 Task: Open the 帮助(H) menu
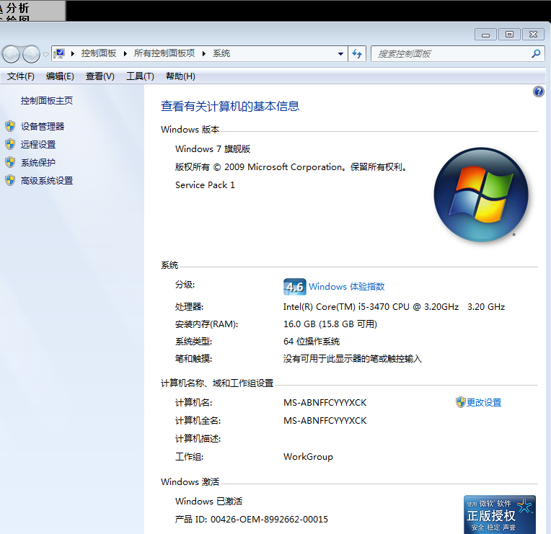point(180,76)
